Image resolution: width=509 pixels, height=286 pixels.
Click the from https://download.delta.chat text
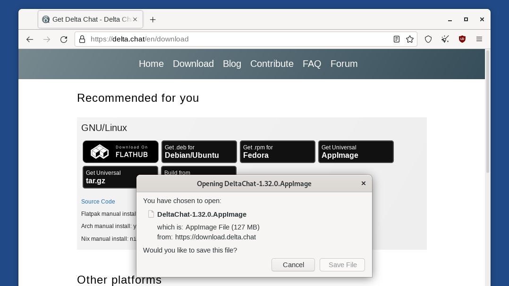pyautogui.click(x=206, y=237)
